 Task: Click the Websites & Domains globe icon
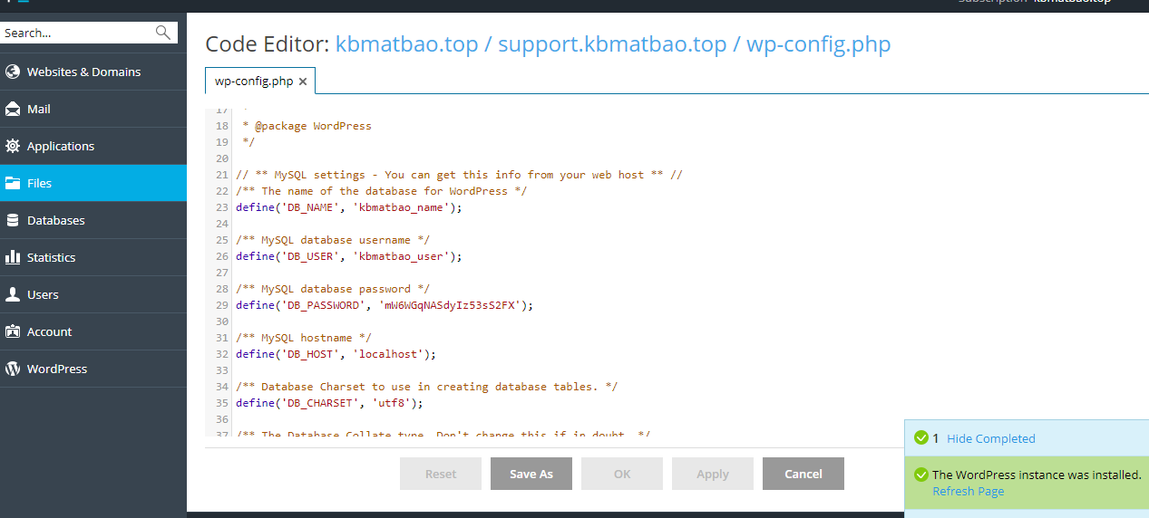click(x=13, y=72)
